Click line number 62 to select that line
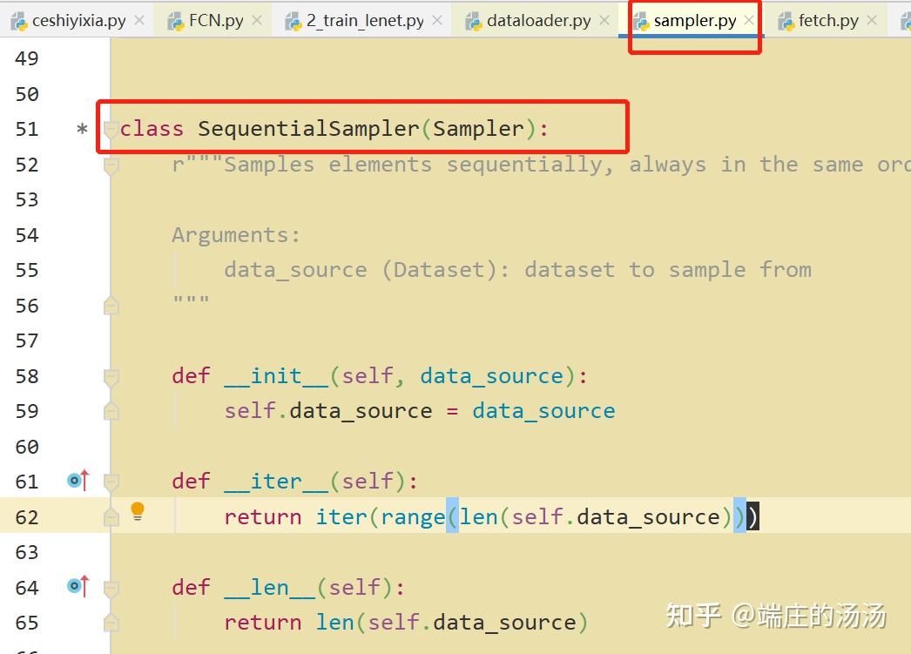911x654 pixels. click(26, 516)
